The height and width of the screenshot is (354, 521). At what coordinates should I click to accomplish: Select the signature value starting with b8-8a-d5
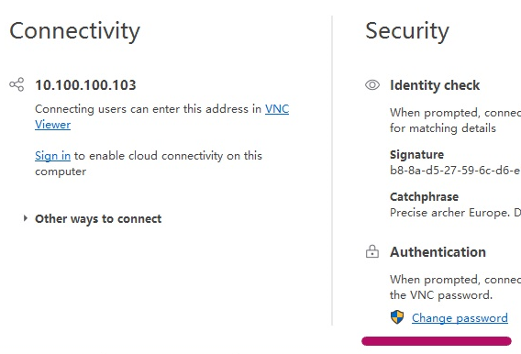(455, 171)
